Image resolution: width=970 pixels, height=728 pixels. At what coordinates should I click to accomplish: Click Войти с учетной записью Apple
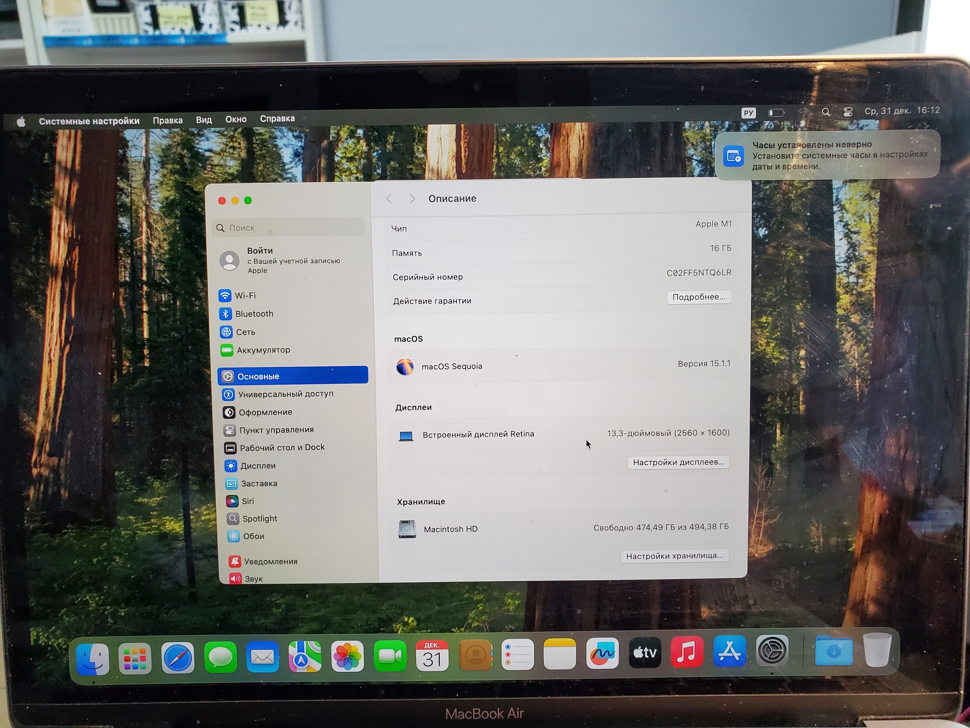[280, 260]
